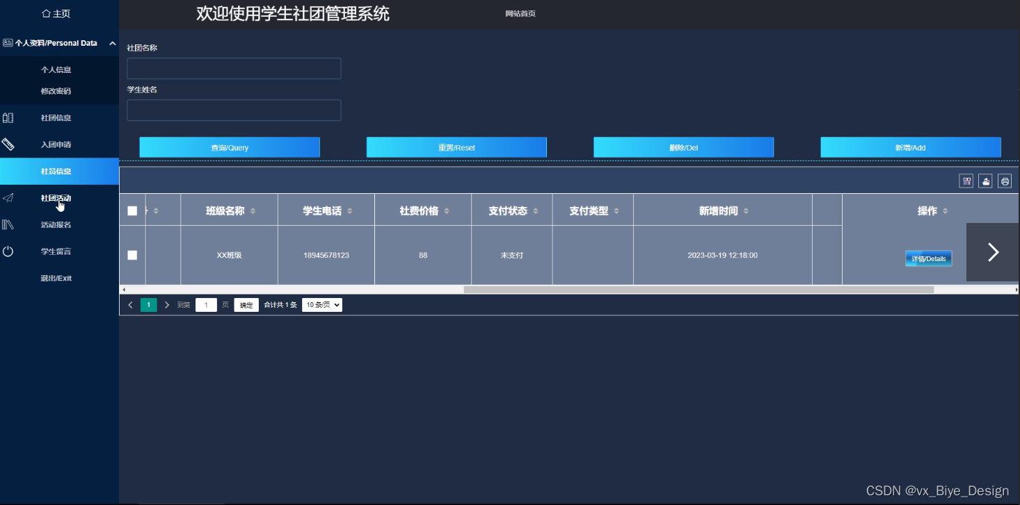The image size is (1020, 505).
Task: Open the column filter icon in table toolbar
Action: point(966,181)
